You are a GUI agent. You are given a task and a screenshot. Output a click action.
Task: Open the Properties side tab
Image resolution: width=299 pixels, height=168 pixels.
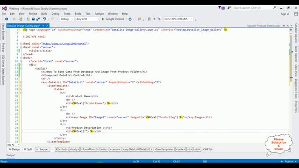296,107
